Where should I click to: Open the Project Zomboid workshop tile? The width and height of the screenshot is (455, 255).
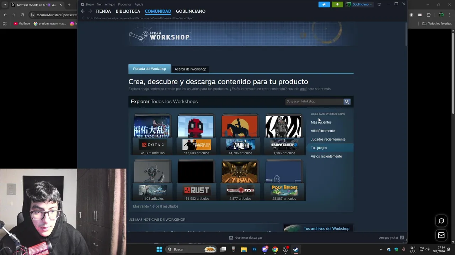pos(240,135)
